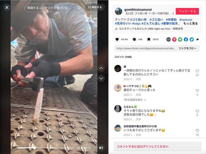The image size is (206, 154).
Task: Copy the link with リンクをコピー
Action: point(187,48)
